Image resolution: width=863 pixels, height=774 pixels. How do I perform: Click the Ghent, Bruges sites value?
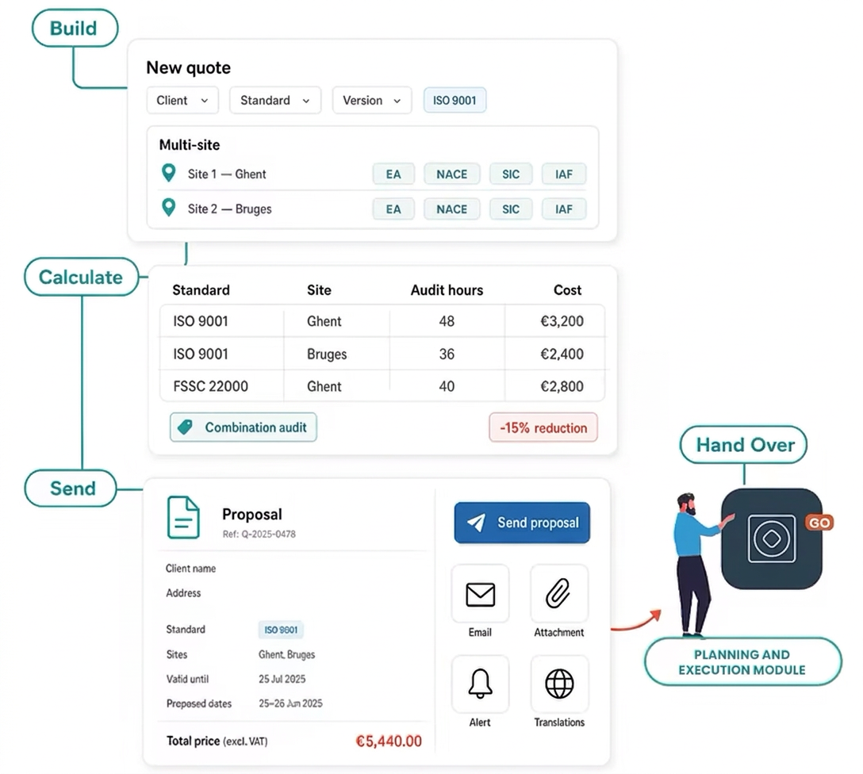(287, 654)
